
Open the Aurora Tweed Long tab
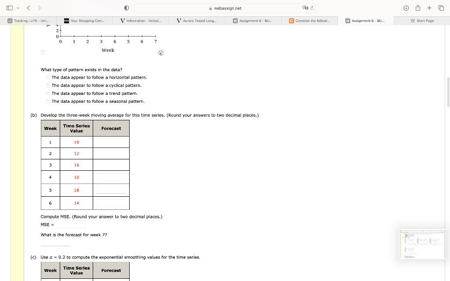(197, 20)
